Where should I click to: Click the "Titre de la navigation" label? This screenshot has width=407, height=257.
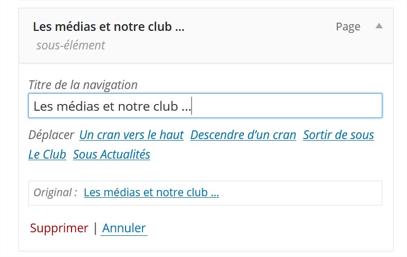click(83, 85)
